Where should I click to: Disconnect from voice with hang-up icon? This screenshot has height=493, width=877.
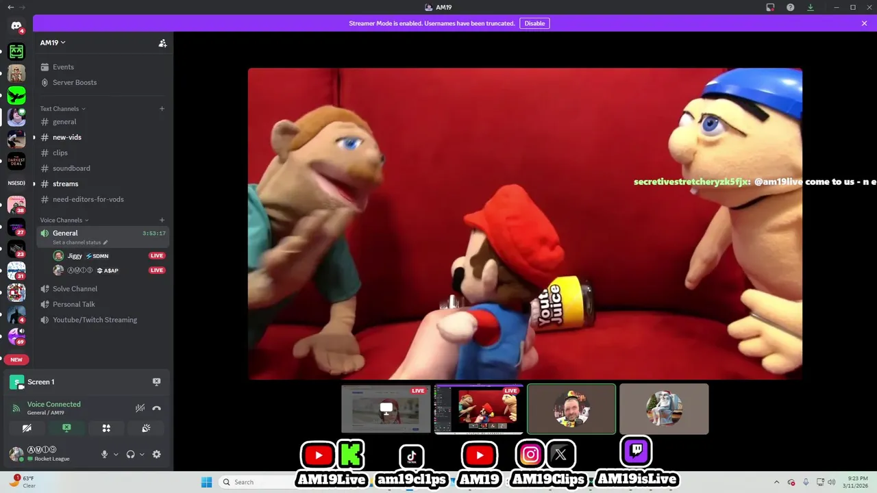[x=156, y=408]
